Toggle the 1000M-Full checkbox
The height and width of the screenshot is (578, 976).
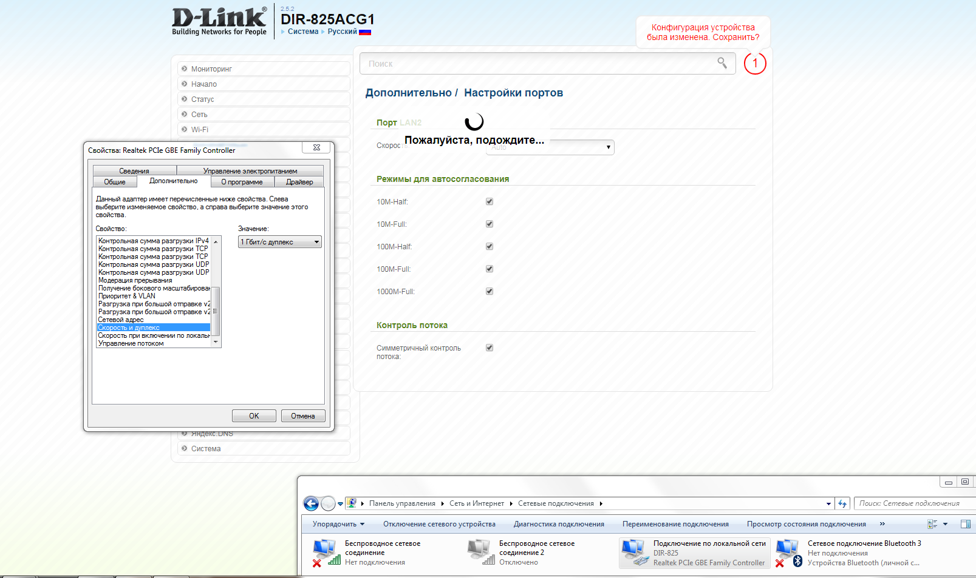coord(490,291)
